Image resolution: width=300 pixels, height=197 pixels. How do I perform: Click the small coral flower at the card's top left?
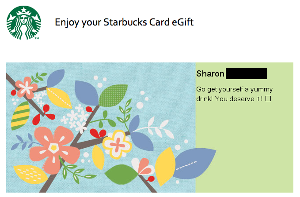(x=27, y=87)
